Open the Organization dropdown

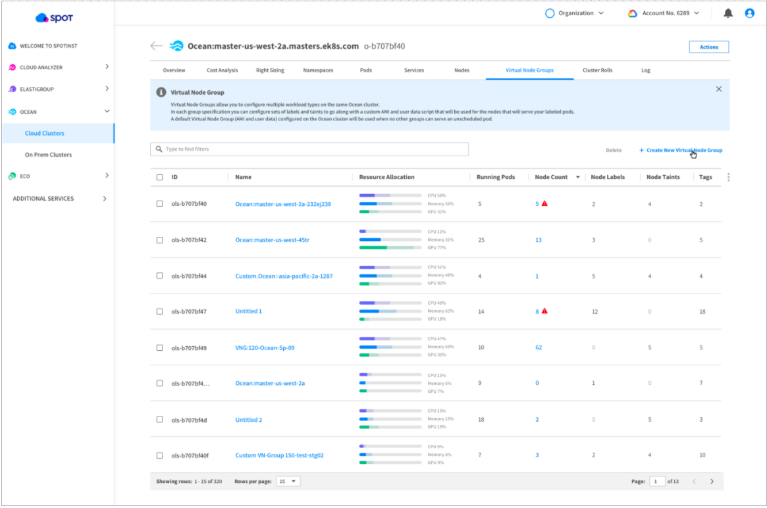[574, 13]
